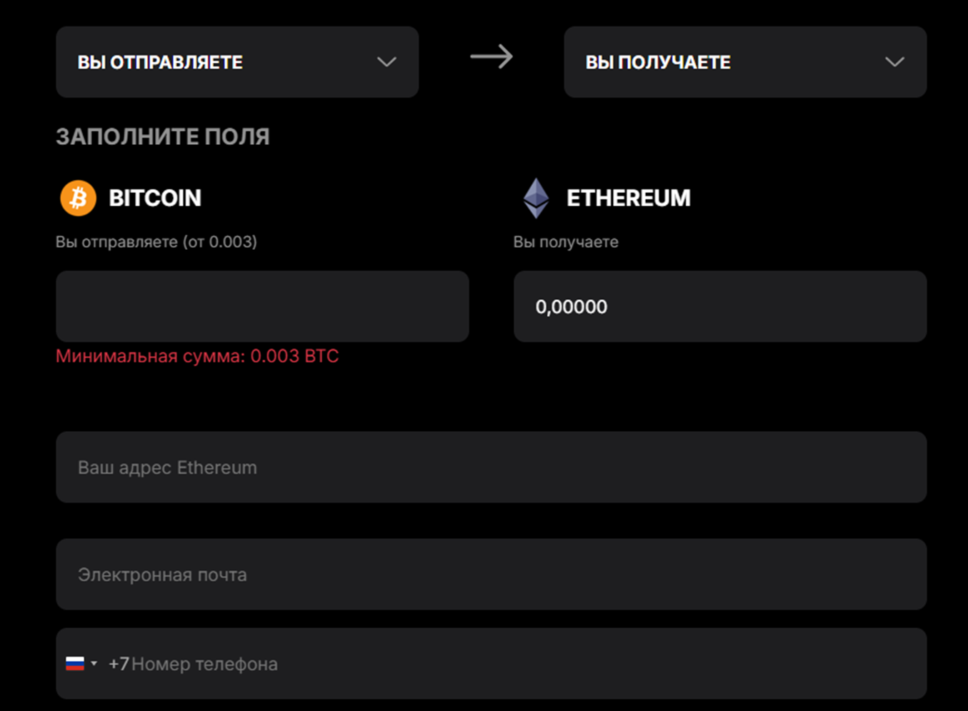968x711 pixels.
Task: Focus the Bitcoin send amount field
Action: (262, 306)
